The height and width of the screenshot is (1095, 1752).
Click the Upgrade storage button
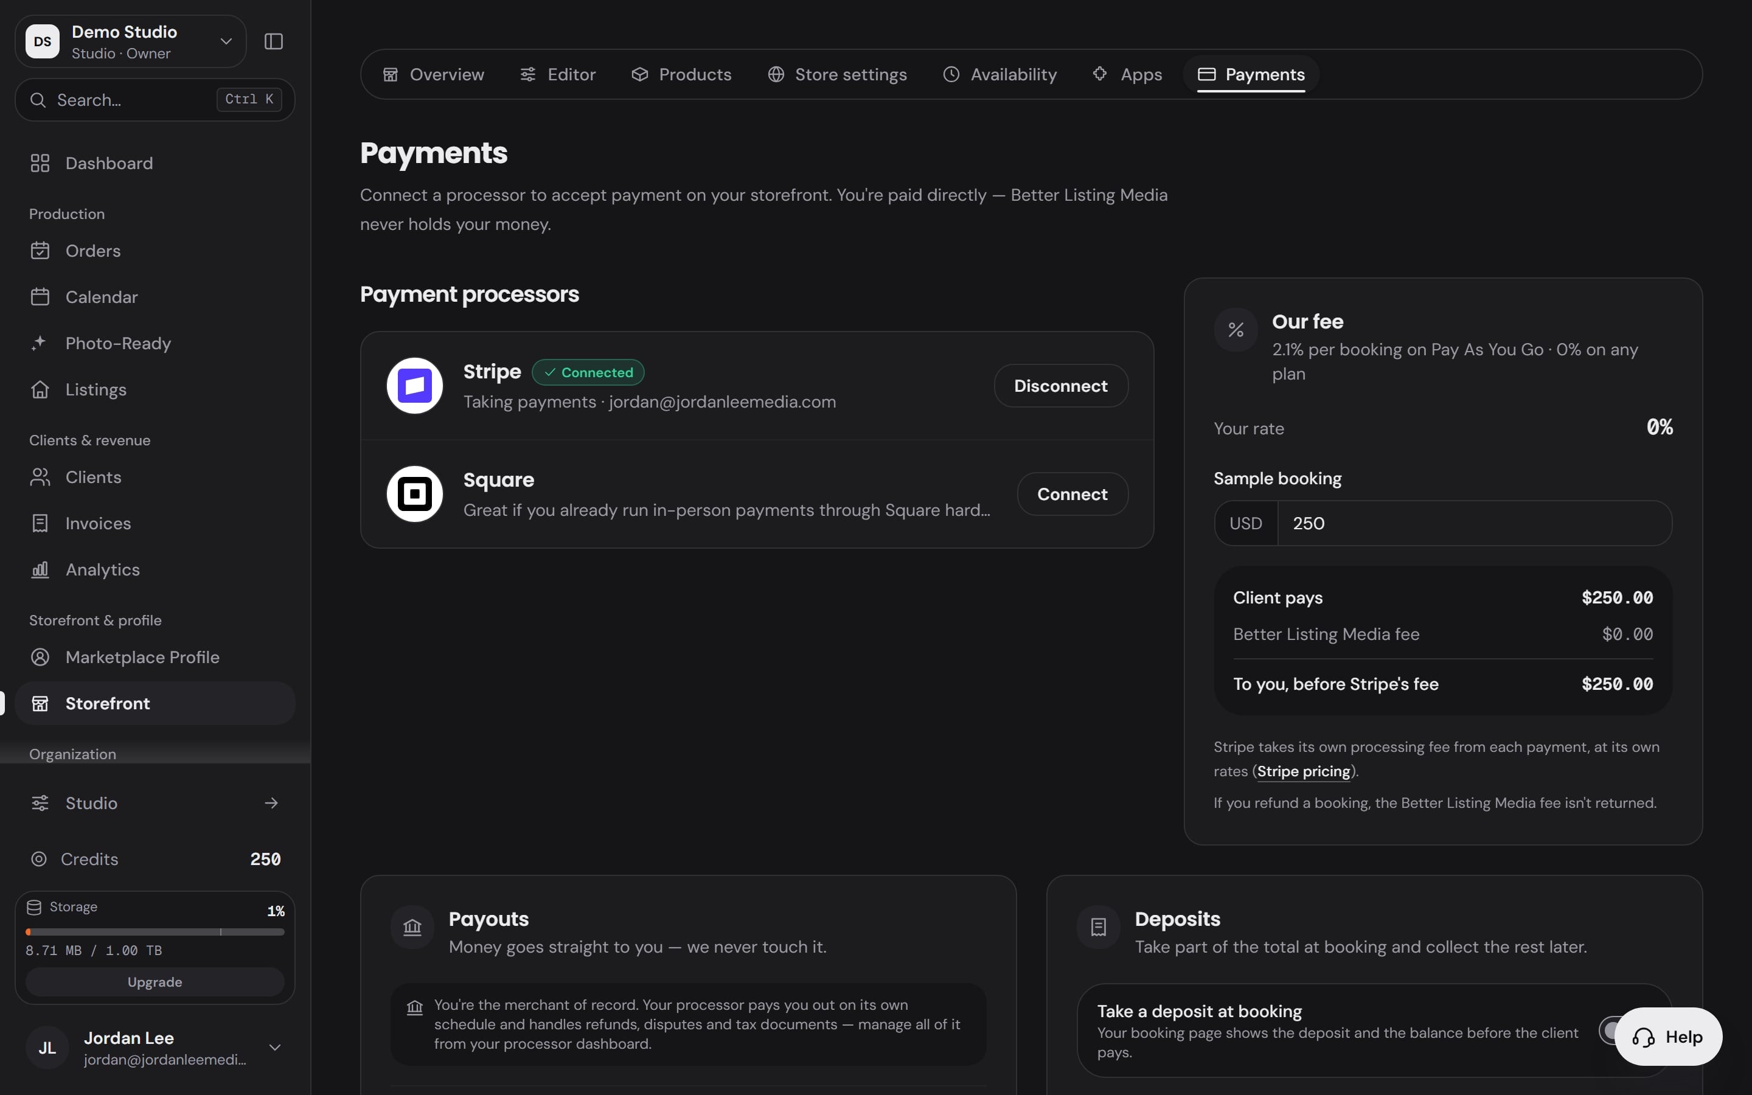click(x=155, y=982)
